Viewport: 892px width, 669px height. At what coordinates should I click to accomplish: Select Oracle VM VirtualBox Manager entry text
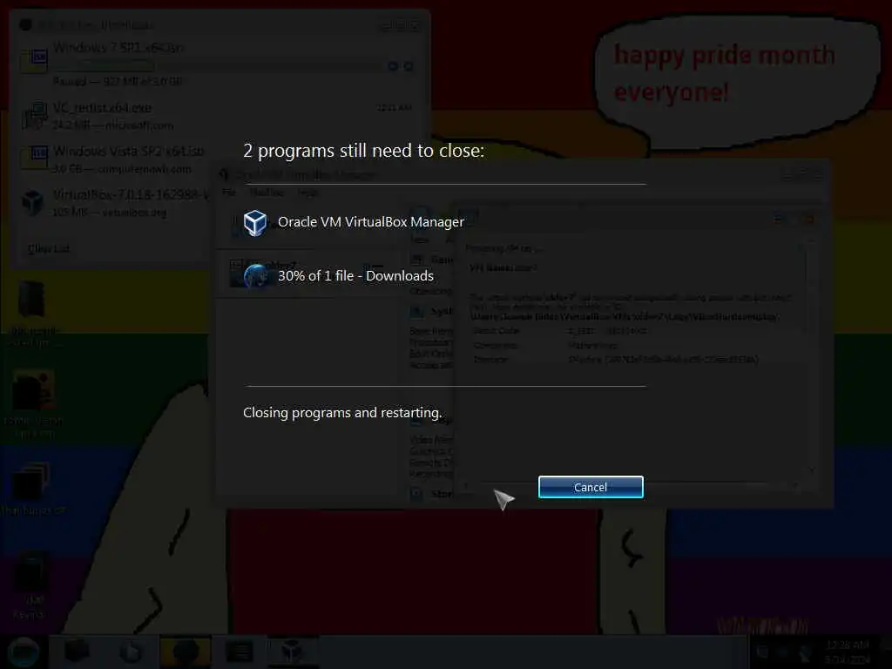(x=371, y=222)
